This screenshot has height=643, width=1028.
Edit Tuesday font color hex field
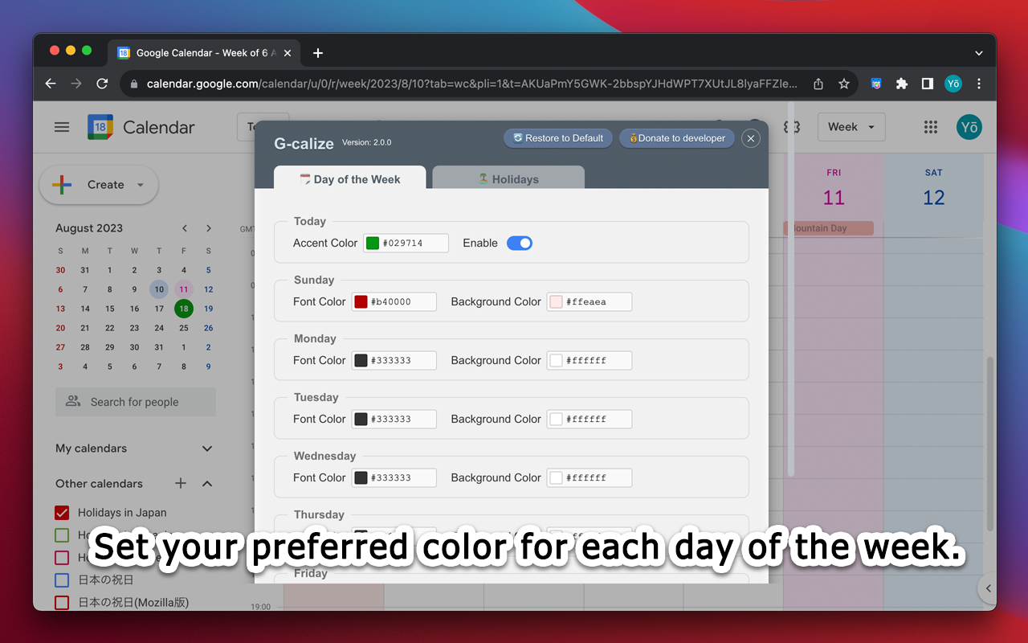tap(394, 419)
